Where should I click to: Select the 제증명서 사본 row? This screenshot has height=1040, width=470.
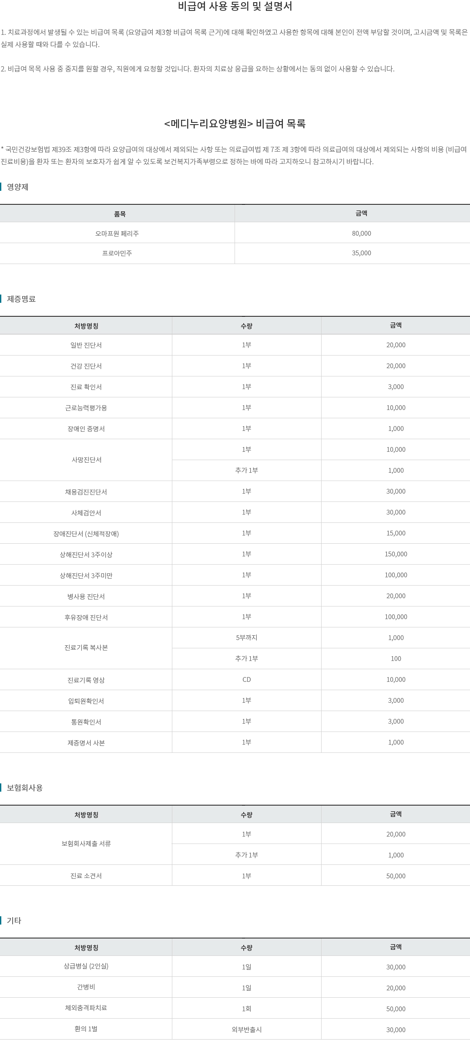[235, 742]
